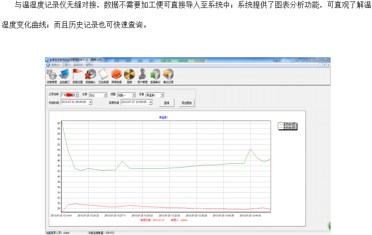Click the app logo in the title bar

click(47, 60)
